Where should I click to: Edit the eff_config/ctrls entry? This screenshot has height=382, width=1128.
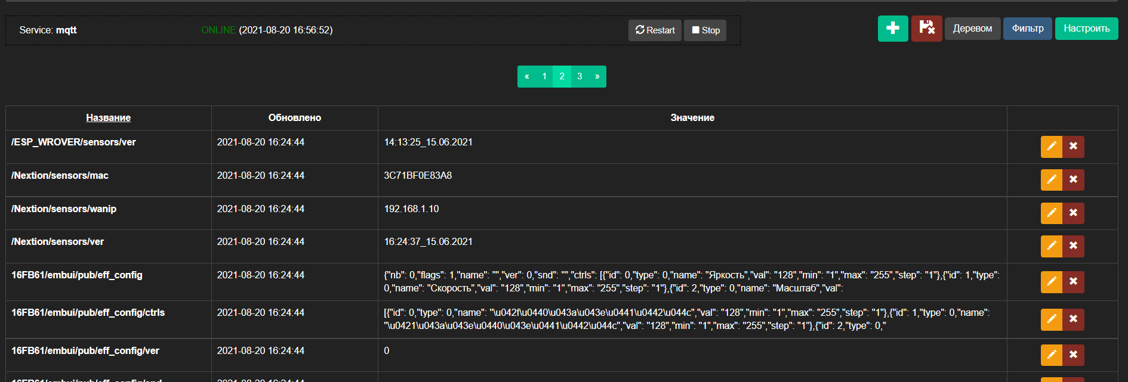pyautogui.click(x=1051, y=319)
